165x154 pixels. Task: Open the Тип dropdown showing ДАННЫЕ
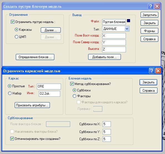(127, 29)
